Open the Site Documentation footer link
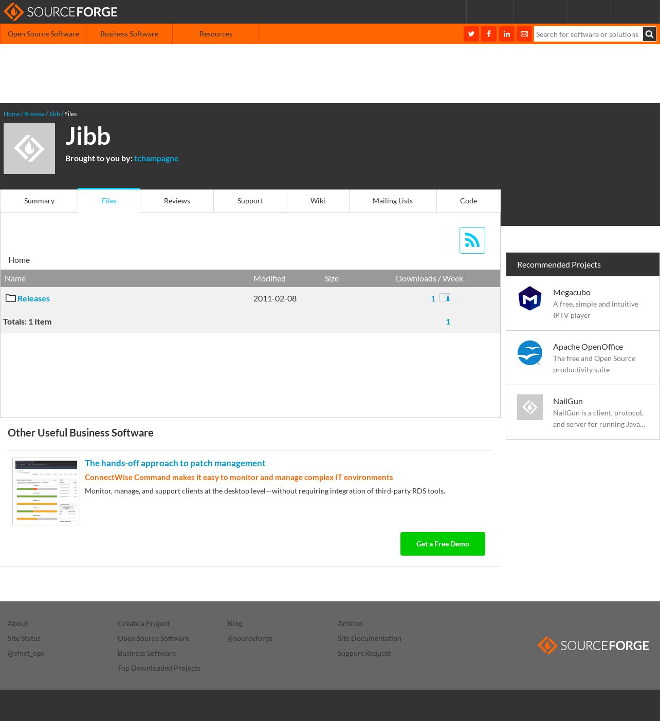 click(x=369, y=638)
